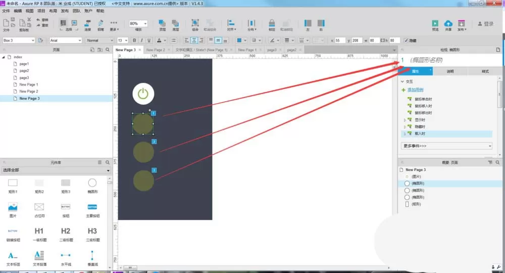Click the width w field
The height and width of the screenshot is (273, 505).
[374, 40]
